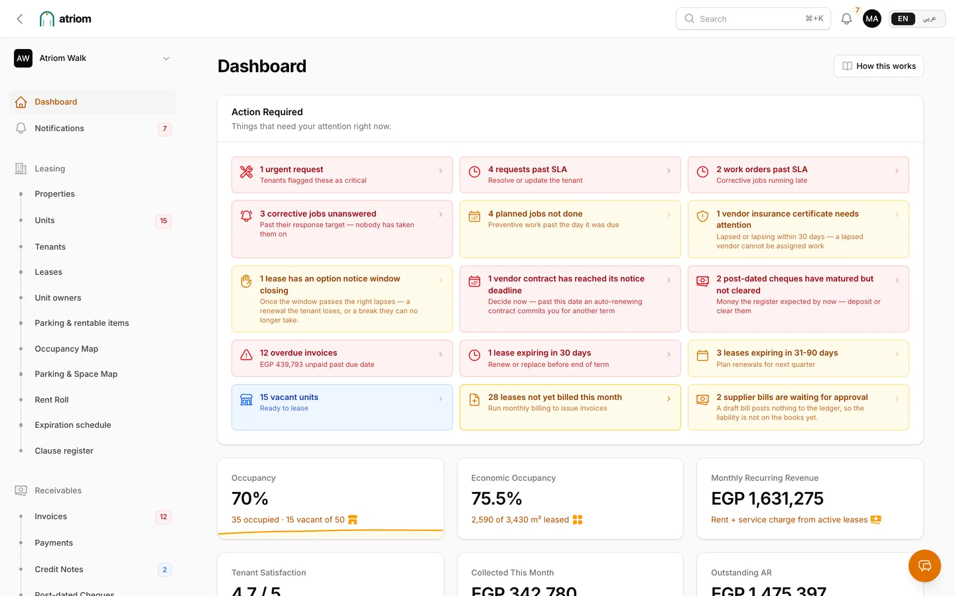Image resolution: width=955 pixels, height=596 pixels.
Task: Click the storefront icon on vacant units card
Action: tap(246, 399)
